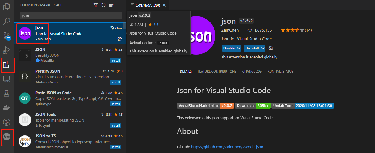Switch to the FEATURE CONTRIBUTIONS tab
The image size is (375, 153).
(217, 71)
